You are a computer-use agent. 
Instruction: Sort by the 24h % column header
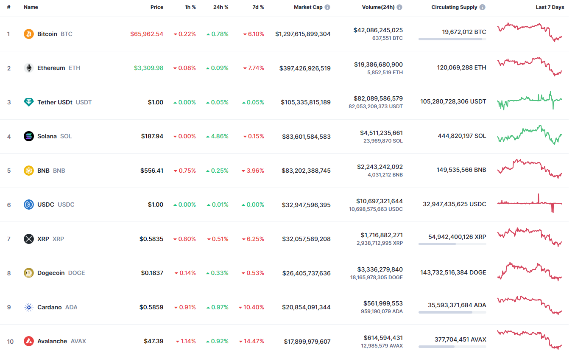pyautogui.click(x=221, y=7)
